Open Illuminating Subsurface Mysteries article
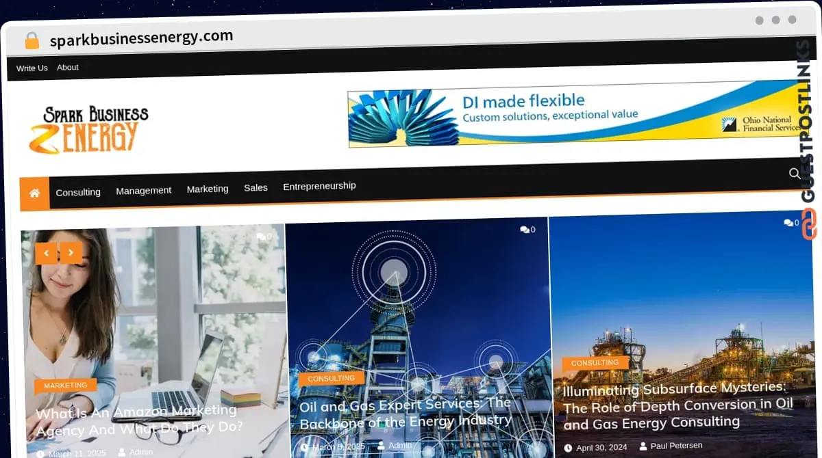 (678, 407)
